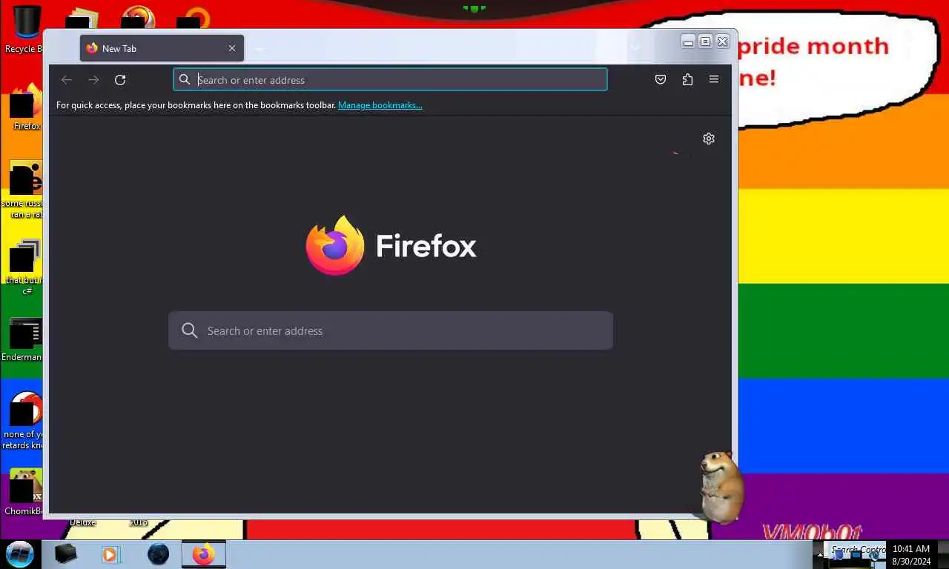Click the forward navigation arrow
949x569 pixels.
93,80
